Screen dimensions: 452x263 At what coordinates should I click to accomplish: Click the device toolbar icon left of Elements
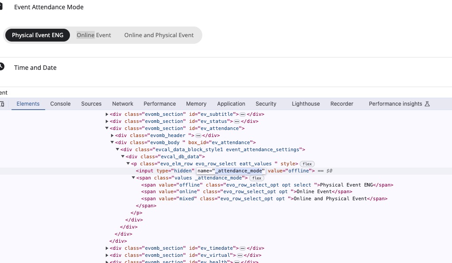[2, 104]
